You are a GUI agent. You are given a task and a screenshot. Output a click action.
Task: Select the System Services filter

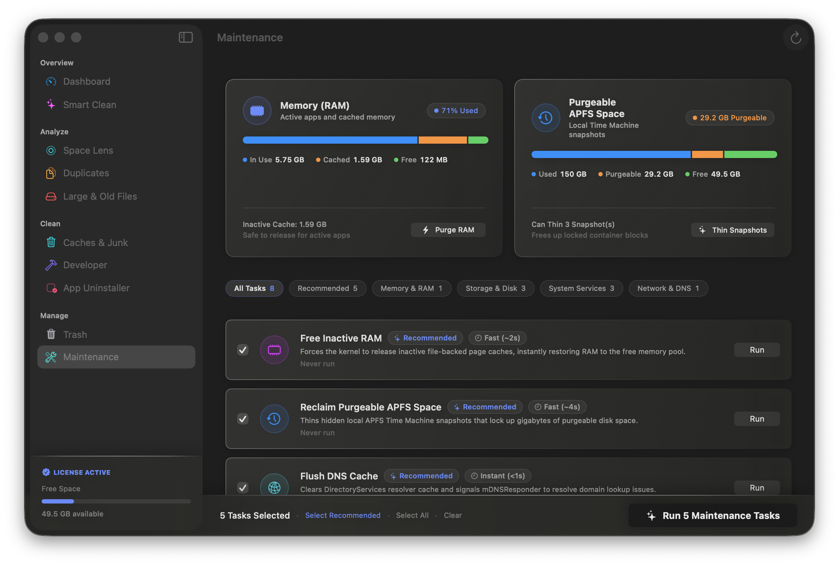pos(581,288)
